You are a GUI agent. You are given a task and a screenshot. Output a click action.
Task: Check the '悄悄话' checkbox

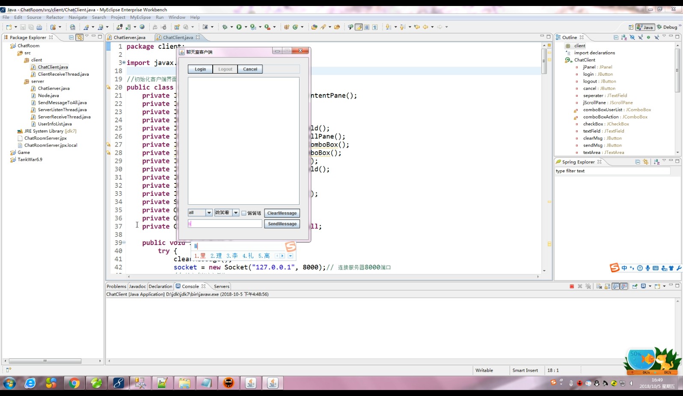pyautogui.click(x=244, y=213)
